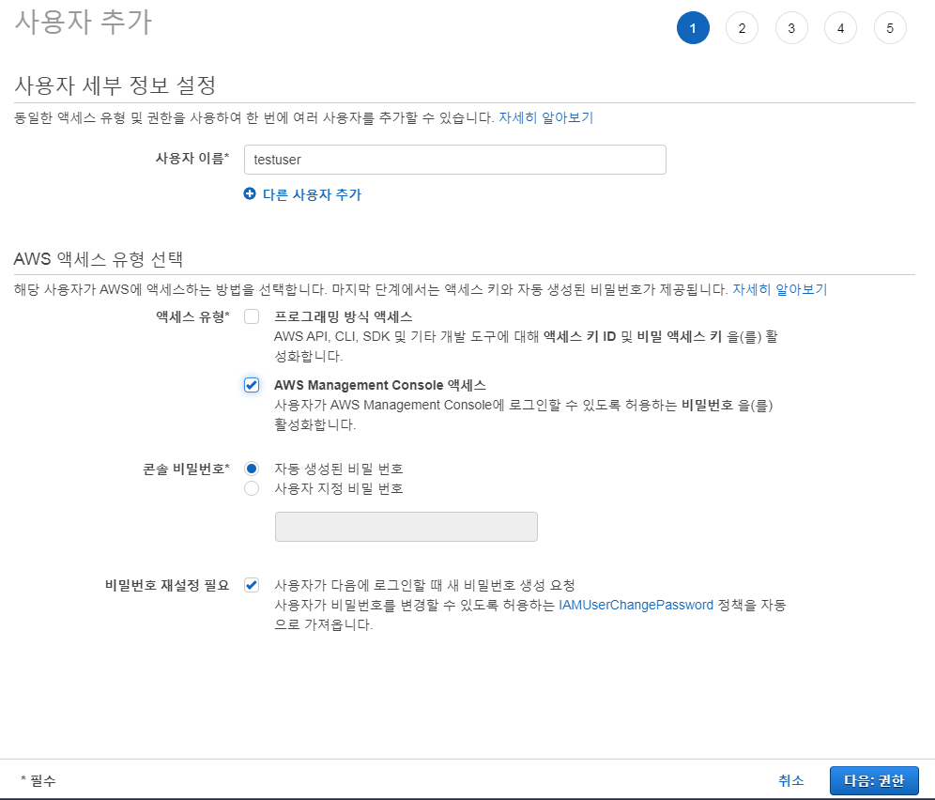The height and width of the screenshot is (800, 935).
Task: Focus the 사용자 이름 field containing testuser
Action: pyautogui.click(x=455, y=160)
